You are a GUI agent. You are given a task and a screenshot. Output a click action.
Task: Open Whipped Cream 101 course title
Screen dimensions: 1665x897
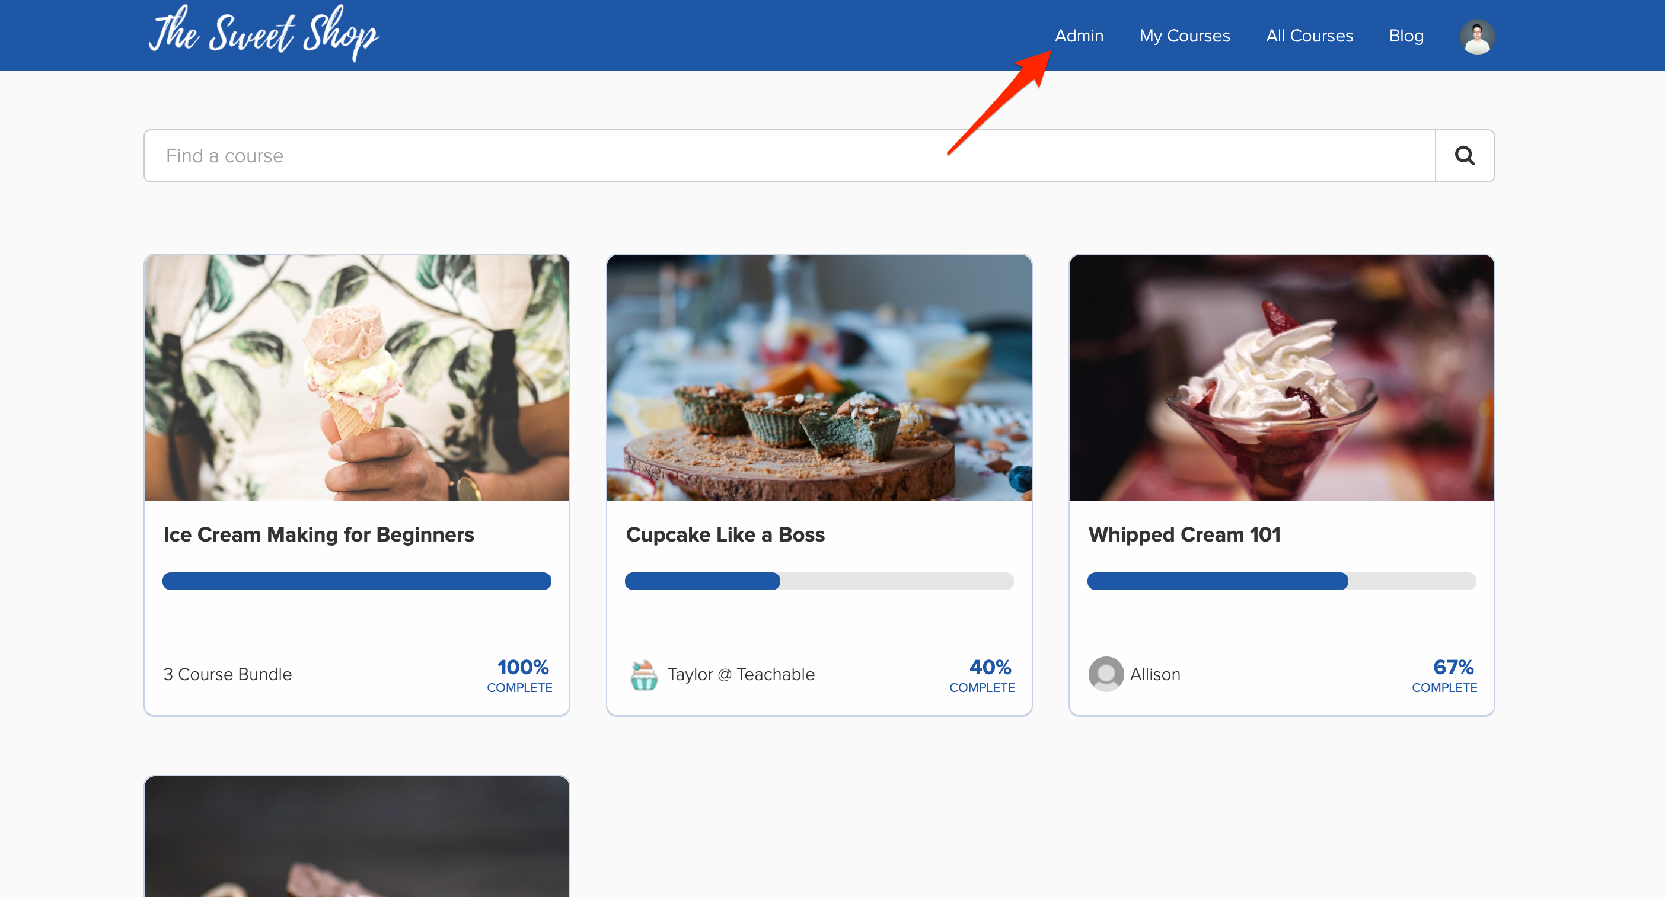[1184, 535]
